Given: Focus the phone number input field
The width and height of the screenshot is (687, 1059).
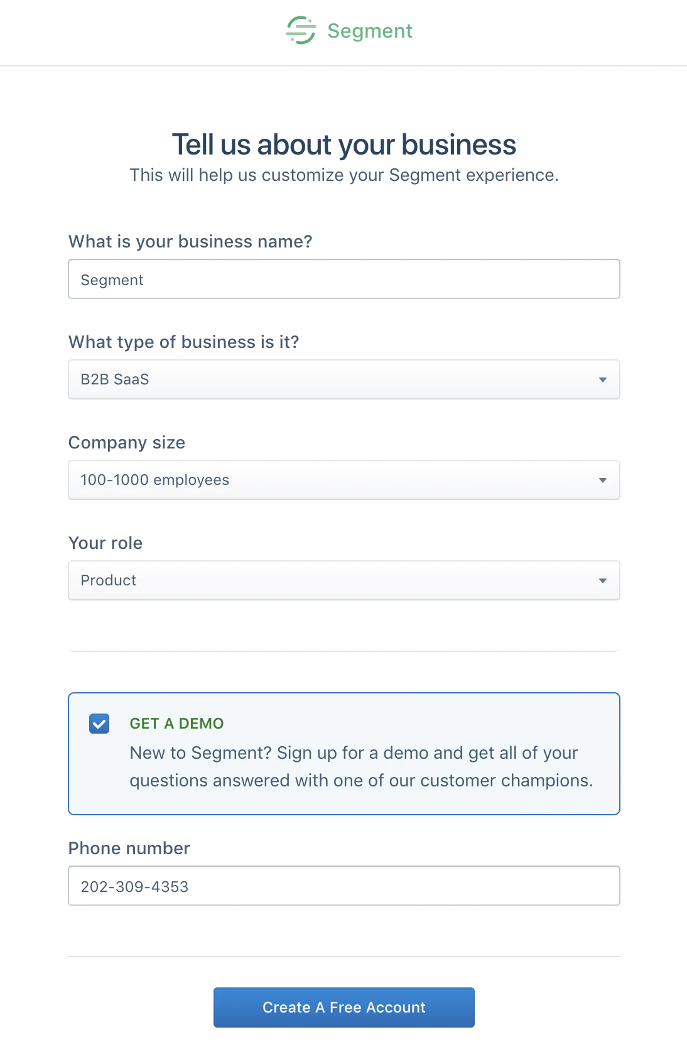Looking at the screenshot, I should (x=343, y=886).
